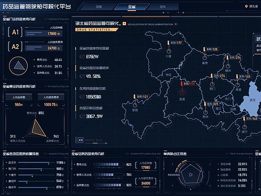Screen dimensions: 261x196
Task: Select the 恩施 map marker circle
Action: click(135, 105)
